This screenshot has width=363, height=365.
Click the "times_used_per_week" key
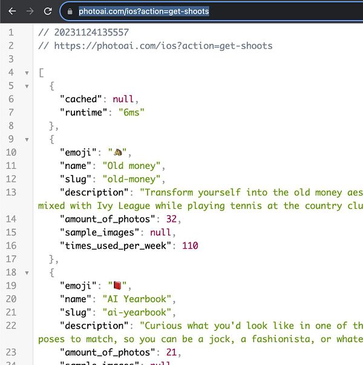116,246
